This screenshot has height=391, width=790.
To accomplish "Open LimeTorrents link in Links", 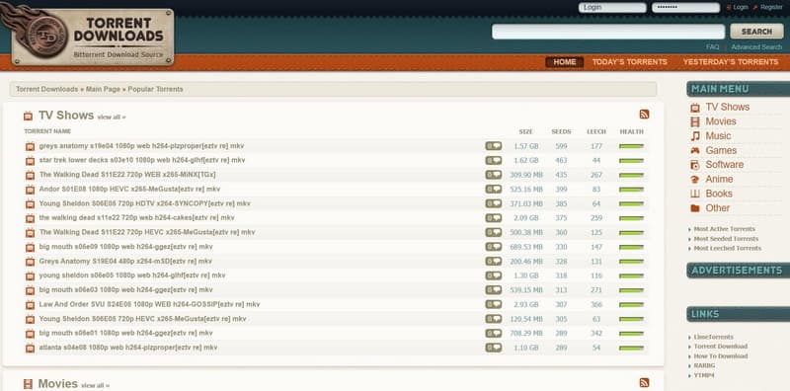I will pyautogui.click(x=713, y=337).
